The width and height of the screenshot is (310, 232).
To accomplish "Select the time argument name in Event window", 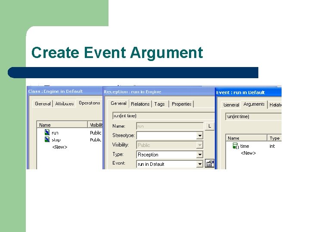I will pos(245,146).
